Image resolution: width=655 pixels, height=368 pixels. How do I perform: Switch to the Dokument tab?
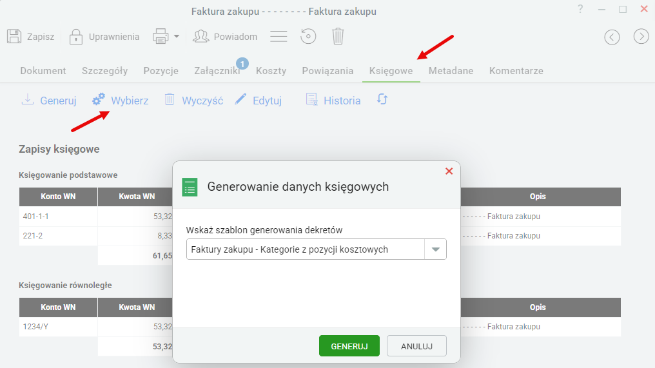(x=43, y=71)
